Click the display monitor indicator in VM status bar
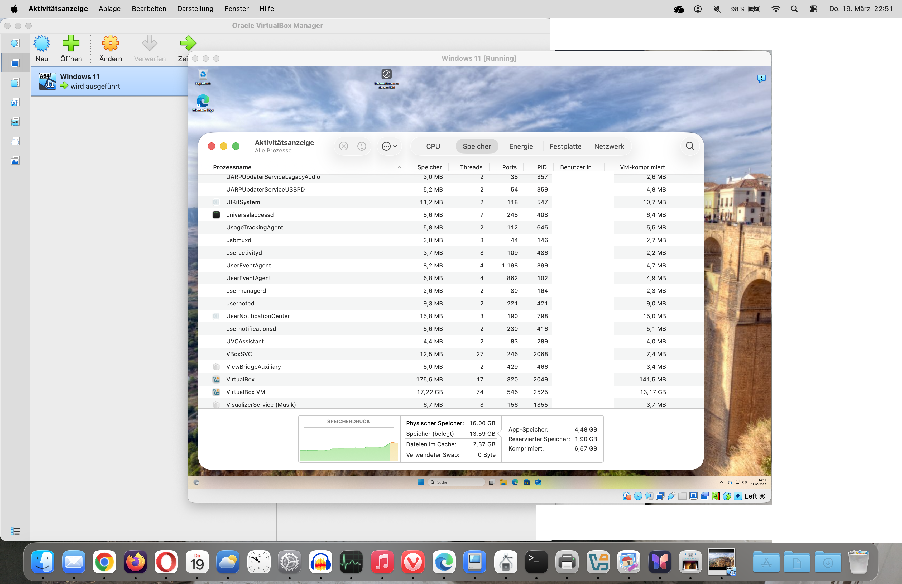 694,496
